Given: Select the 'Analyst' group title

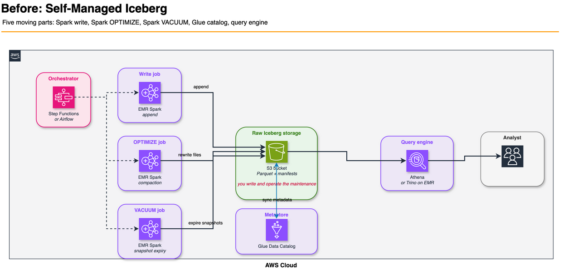Looking at the screenshot, I should point(512,137).
